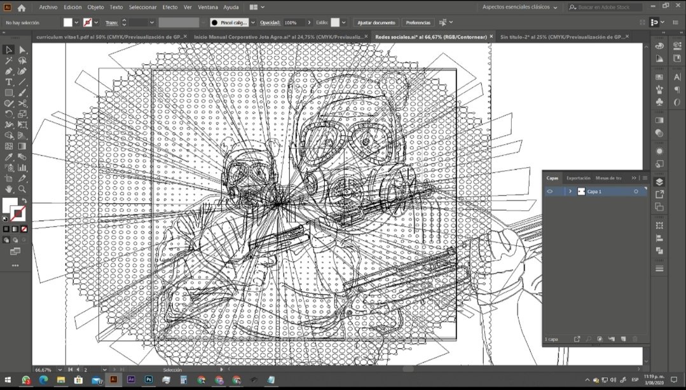Open the Archivo menu
686x390 pixels.
48,8
